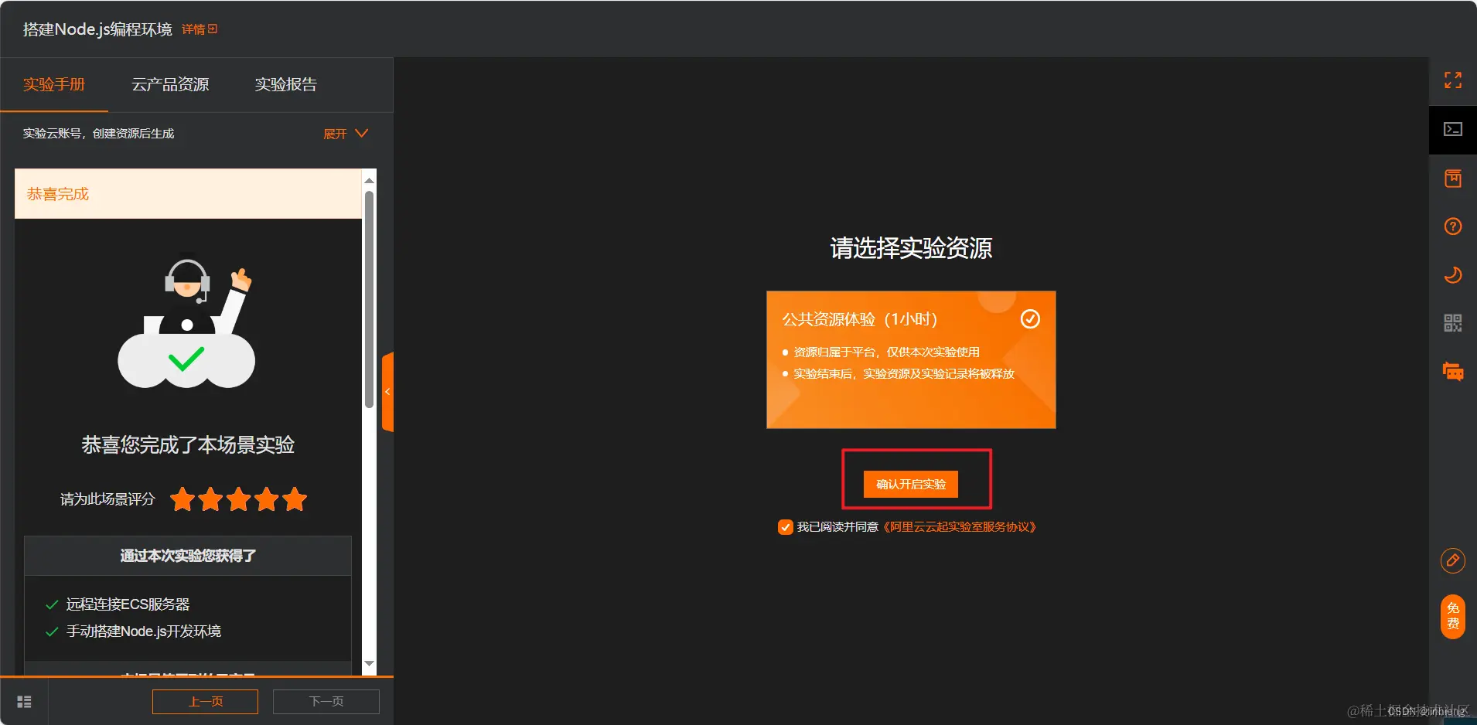Open the 阿里云云起实验室服务协议 link
1477x725 pixels.
961,526
